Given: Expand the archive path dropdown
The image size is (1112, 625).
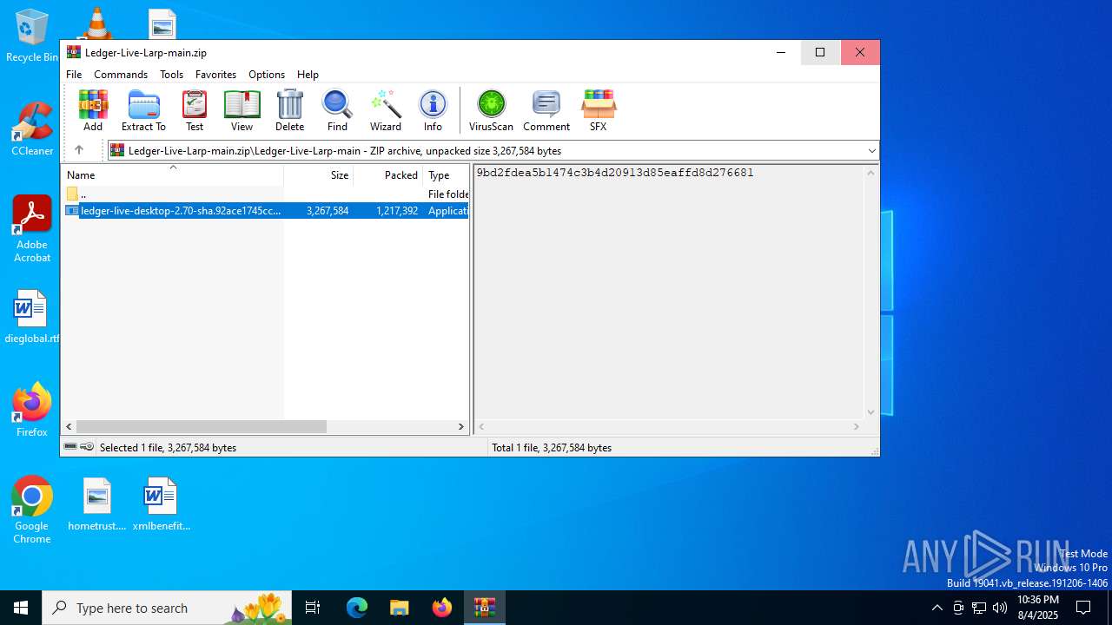Looking at the screenshot, I should tap(871, 151).
